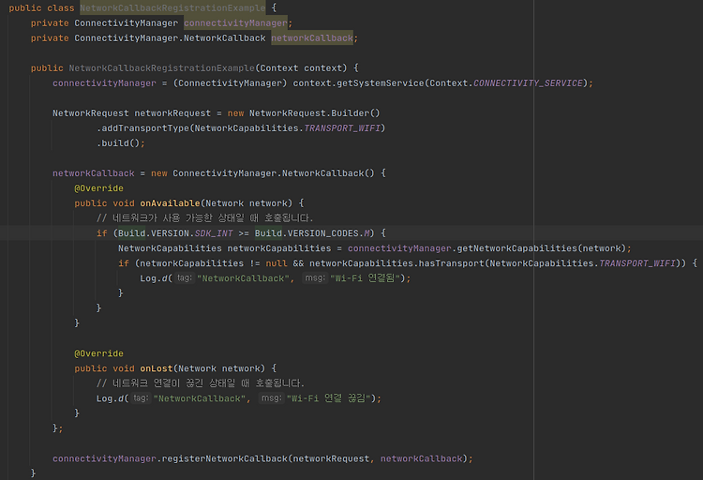Click NetworkRequest.Builder() after the new keyword
This screenshot has height=480, width=703.
[315, 113]
